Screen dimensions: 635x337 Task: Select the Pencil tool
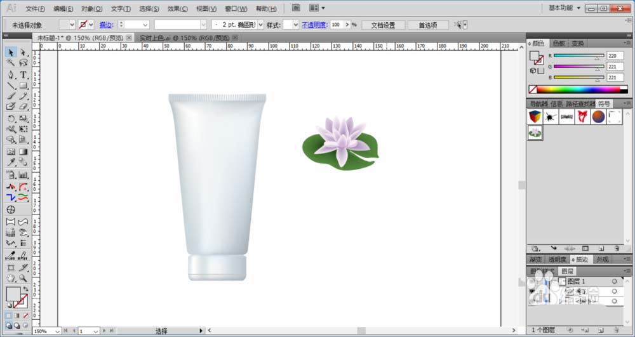pos(23,96)
